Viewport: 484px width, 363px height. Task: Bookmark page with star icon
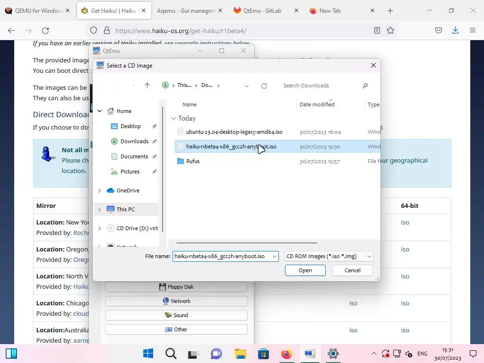pyautogui.click(x=390, y=30)
